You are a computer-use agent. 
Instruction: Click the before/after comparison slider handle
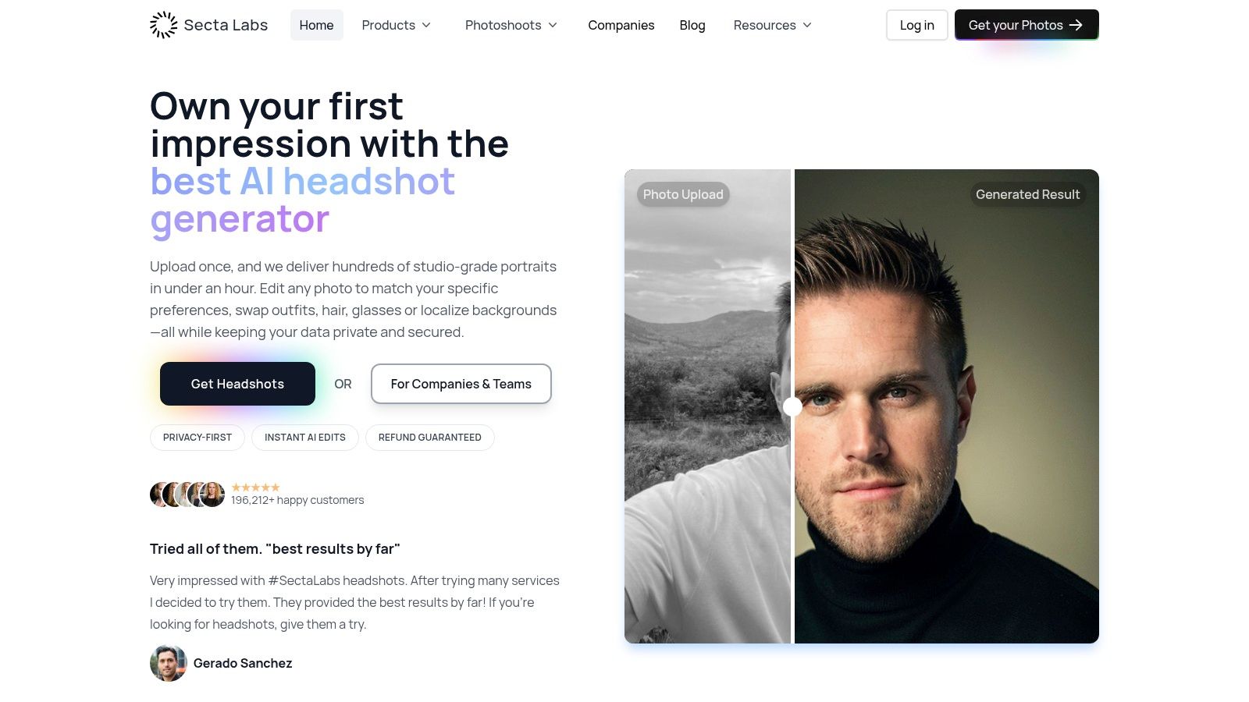coord(792,406)
